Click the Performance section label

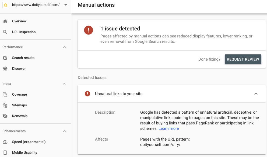(x=13, y=47)
